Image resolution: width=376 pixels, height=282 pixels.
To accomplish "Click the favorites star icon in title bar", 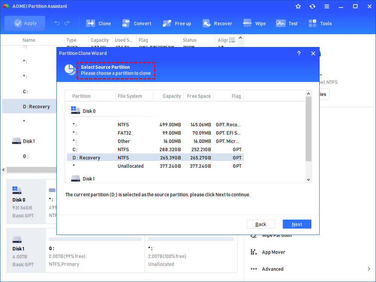I will pyautogui.click(x=298, y=6).
